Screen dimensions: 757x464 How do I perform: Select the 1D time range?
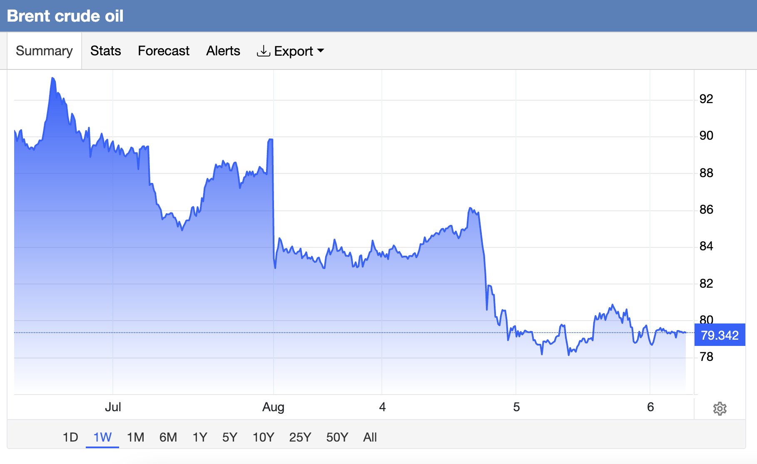(70, 437)
